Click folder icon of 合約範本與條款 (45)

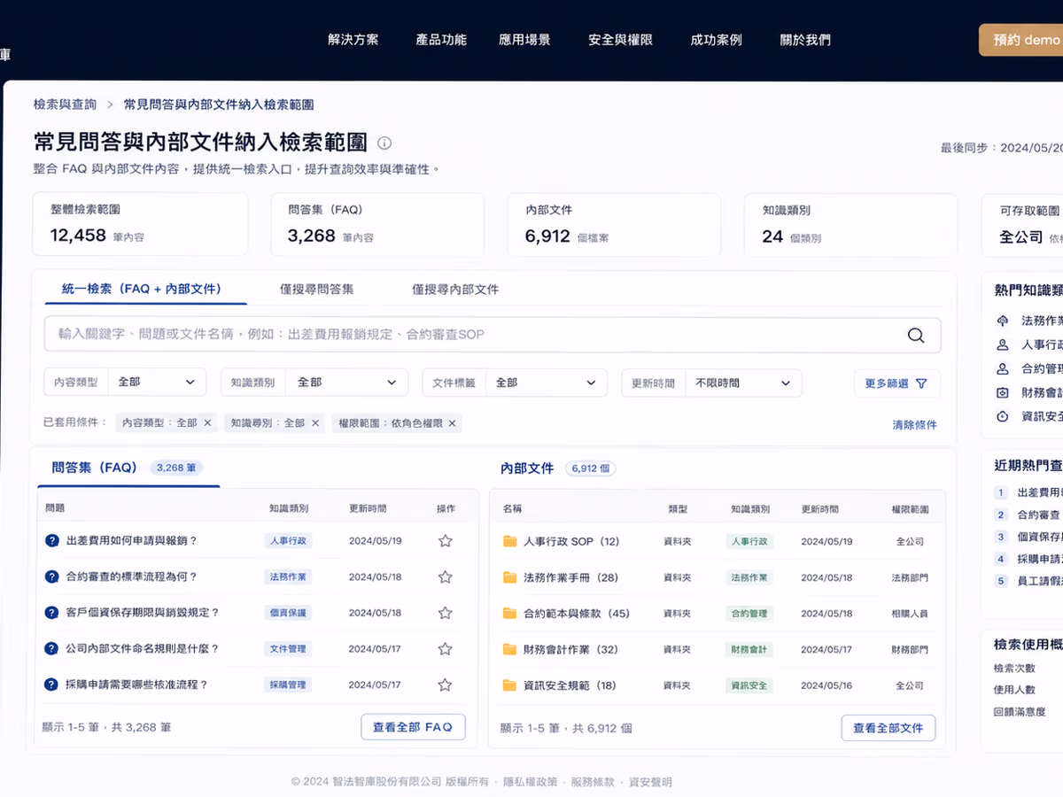point(509,613)
